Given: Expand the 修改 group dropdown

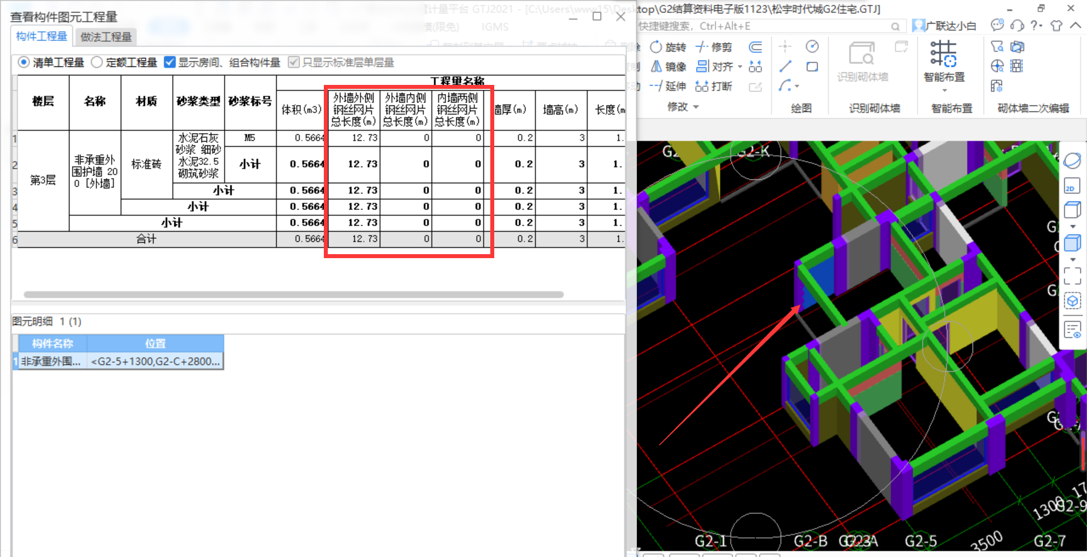Looking at the screenshot, I should coord(696,107).
